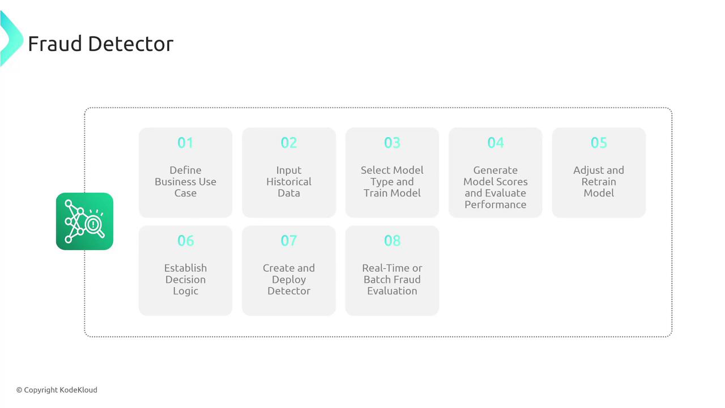Click the step number 04
725x408 pixels.
[496, 143]
